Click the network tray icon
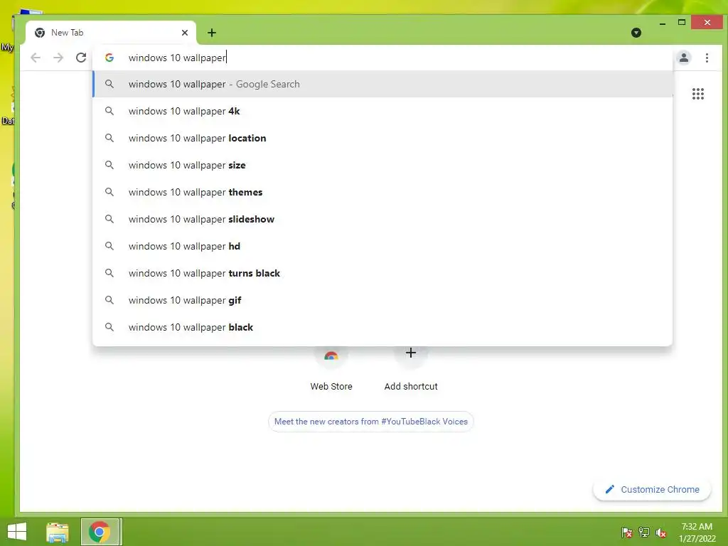 (x=644, y=532)
